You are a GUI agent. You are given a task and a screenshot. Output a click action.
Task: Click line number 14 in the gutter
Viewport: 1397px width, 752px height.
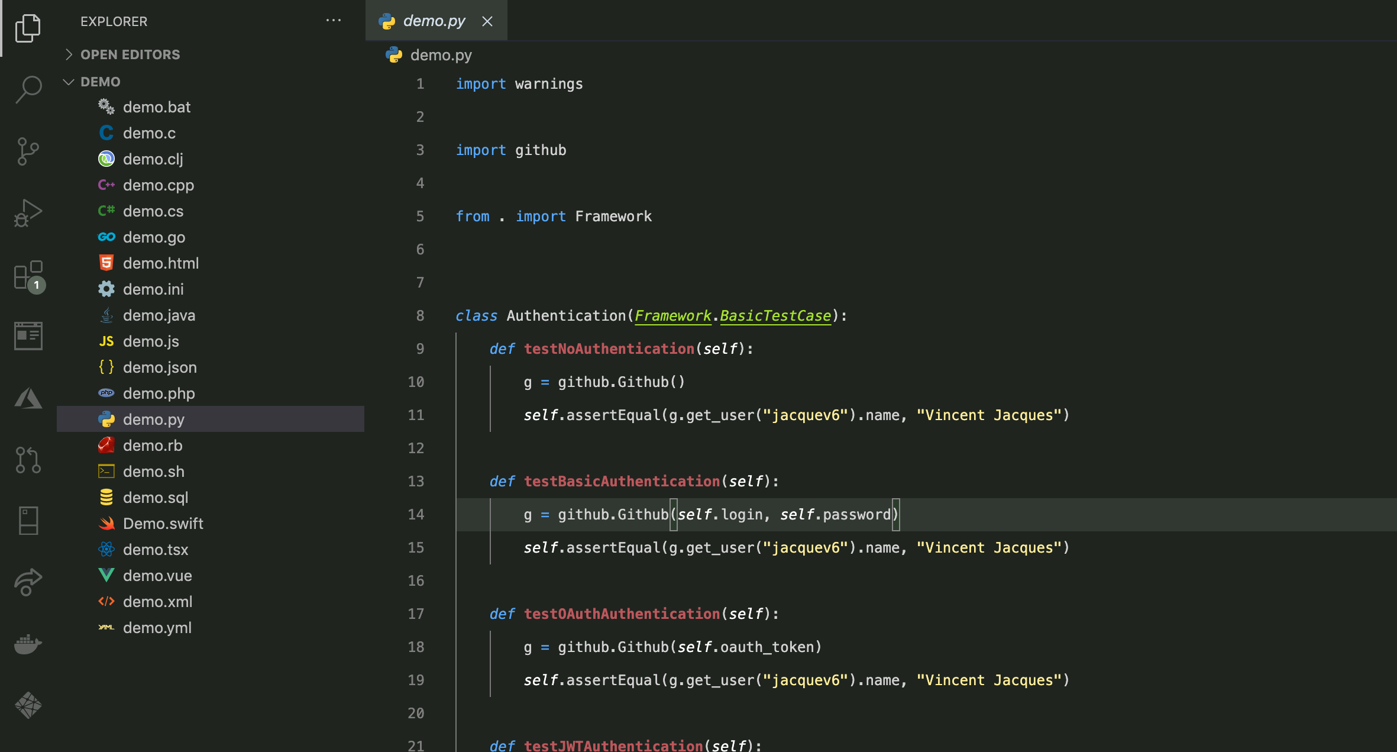pos(416,514)
